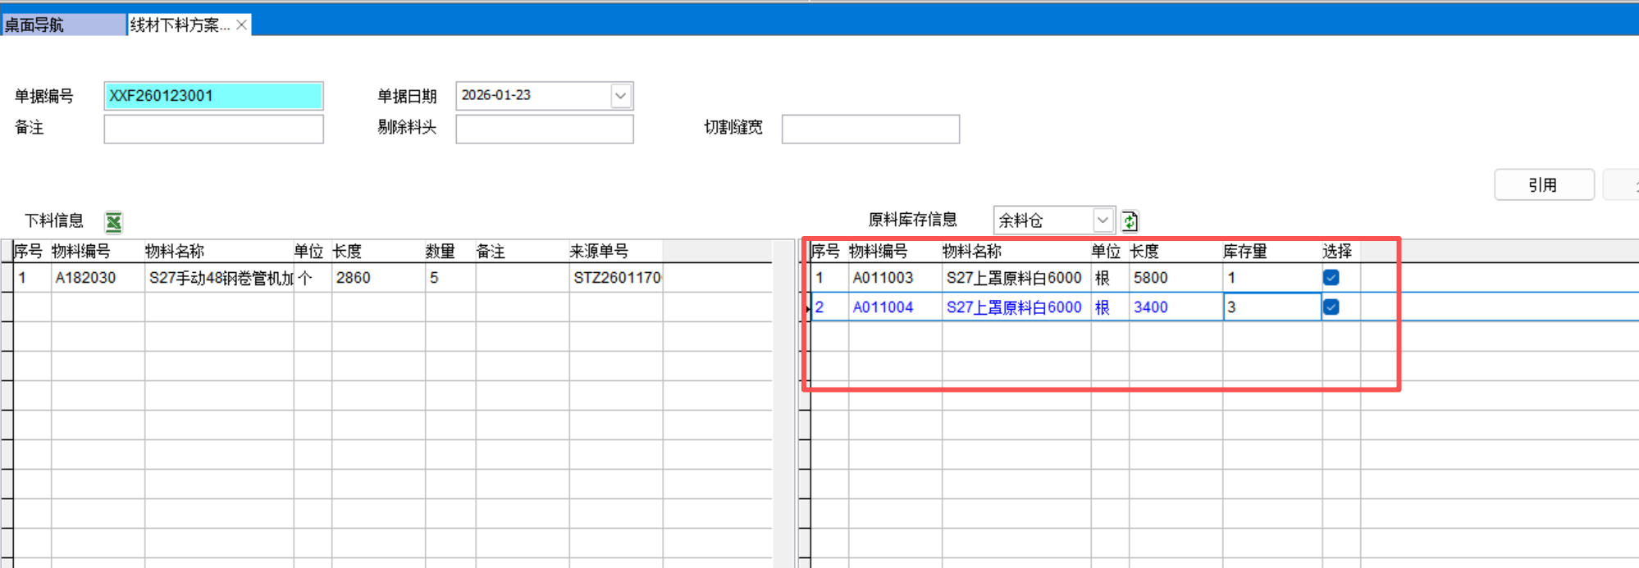
Task: Click the 单据编号 field showing XXF260123001
Action: tap(213, 96)
